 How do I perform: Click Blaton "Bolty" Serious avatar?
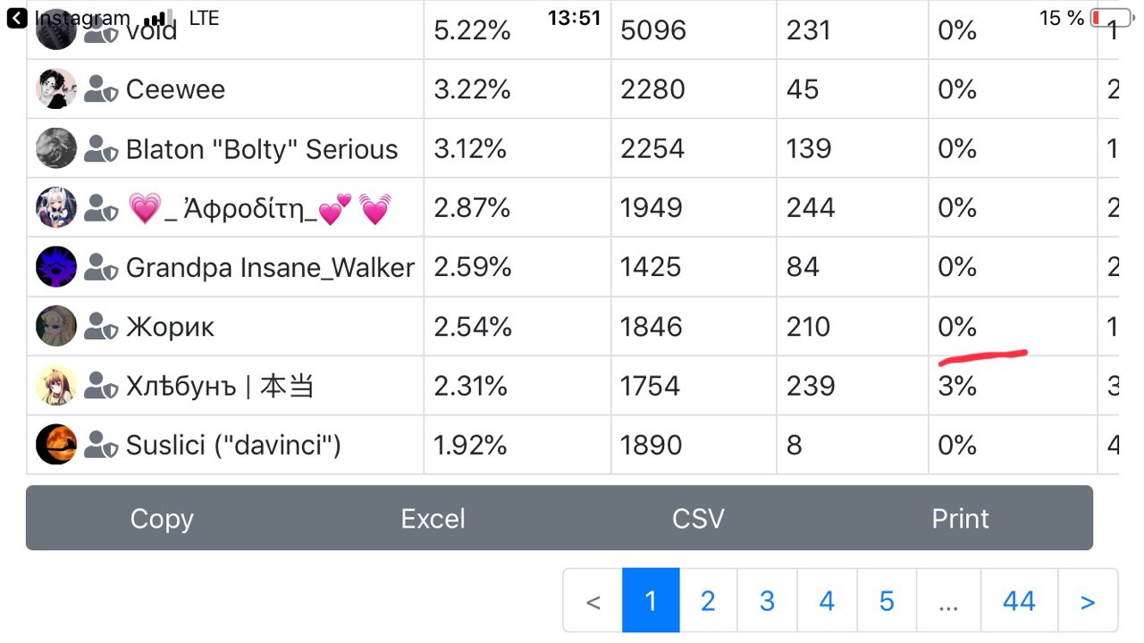(x=56, y=148)
